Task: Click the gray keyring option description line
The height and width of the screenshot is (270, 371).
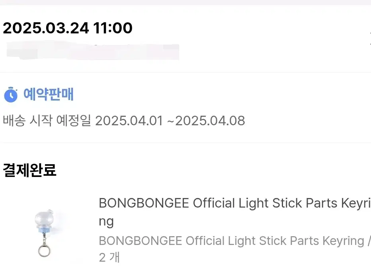Action: (235, 241)
